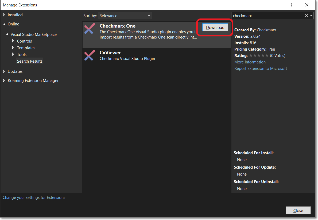Click the (0 Votes) rating count
Image resolution: width=318 pixels, height=220 pixels.
[277, 55]
